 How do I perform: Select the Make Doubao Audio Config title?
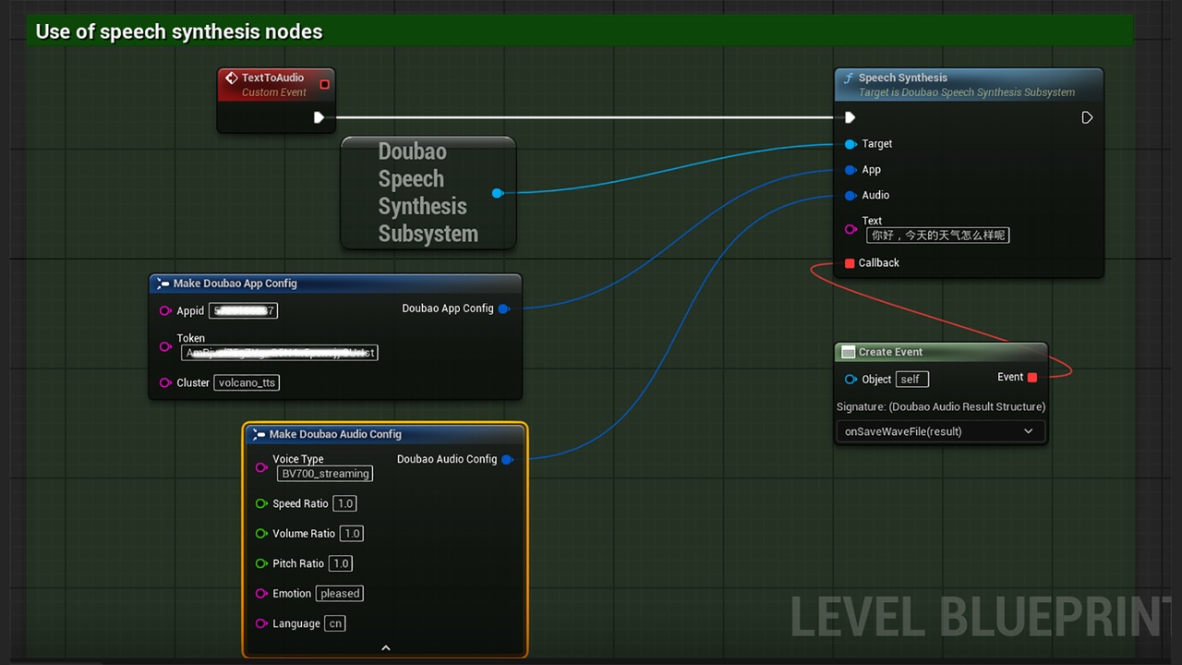pyautogui.click(x=335, y=434)
